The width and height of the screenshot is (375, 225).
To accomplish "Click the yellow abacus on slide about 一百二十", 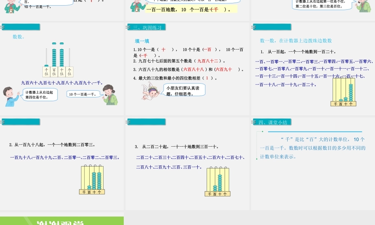I will [x=343, y=92].
